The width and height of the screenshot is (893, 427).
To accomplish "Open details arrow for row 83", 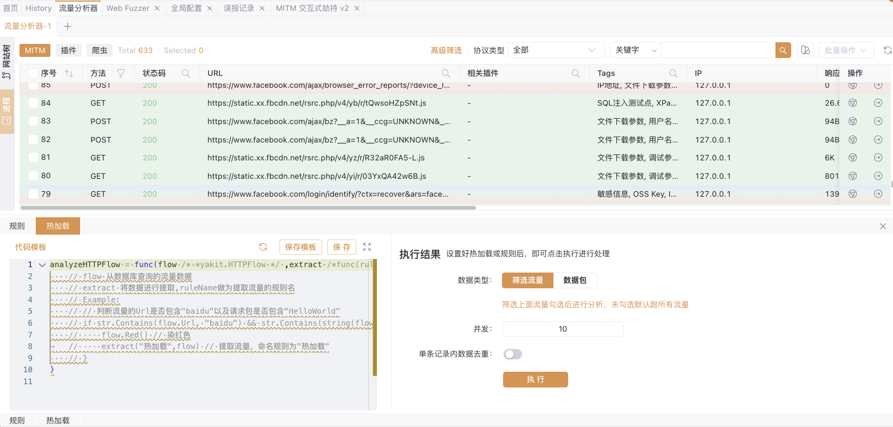I will click(878, 121).
